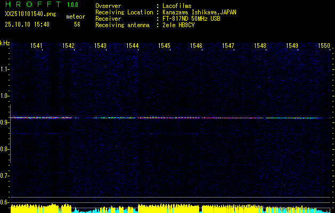Click the meteor count value 56

pyautogui.click(x=77, y=24)
